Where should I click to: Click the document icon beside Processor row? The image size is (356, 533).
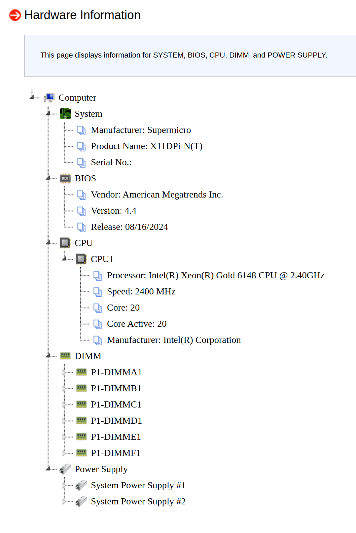98,276
